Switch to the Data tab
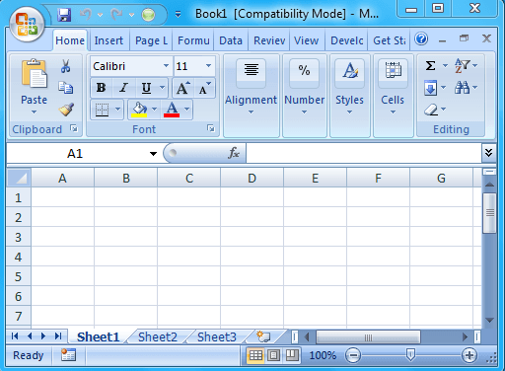The image size is (505, 371). tap(231, 40)
